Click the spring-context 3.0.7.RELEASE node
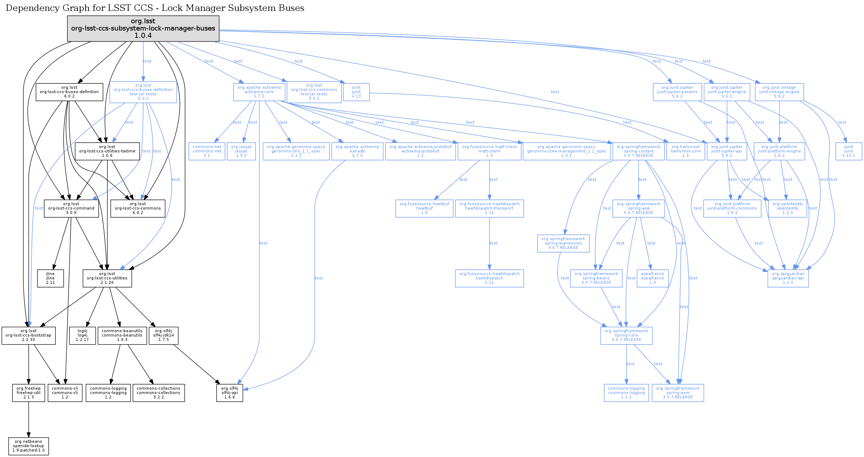Screen dimensions: 864x457 tap(639, 151)
